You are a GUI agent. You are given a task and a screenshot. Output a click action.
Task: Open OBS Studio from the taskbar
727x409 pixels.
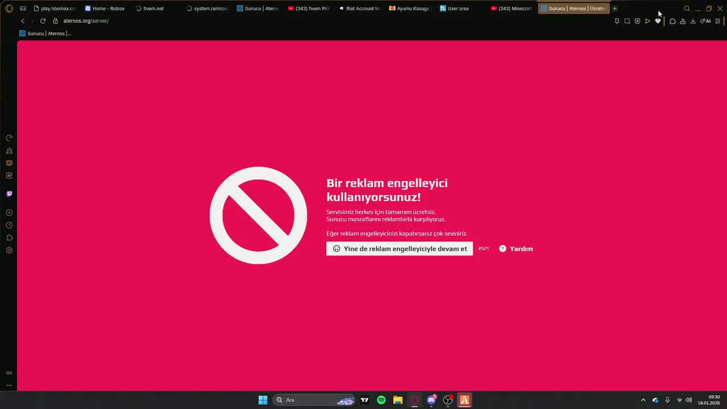click(x=448, y=400)
